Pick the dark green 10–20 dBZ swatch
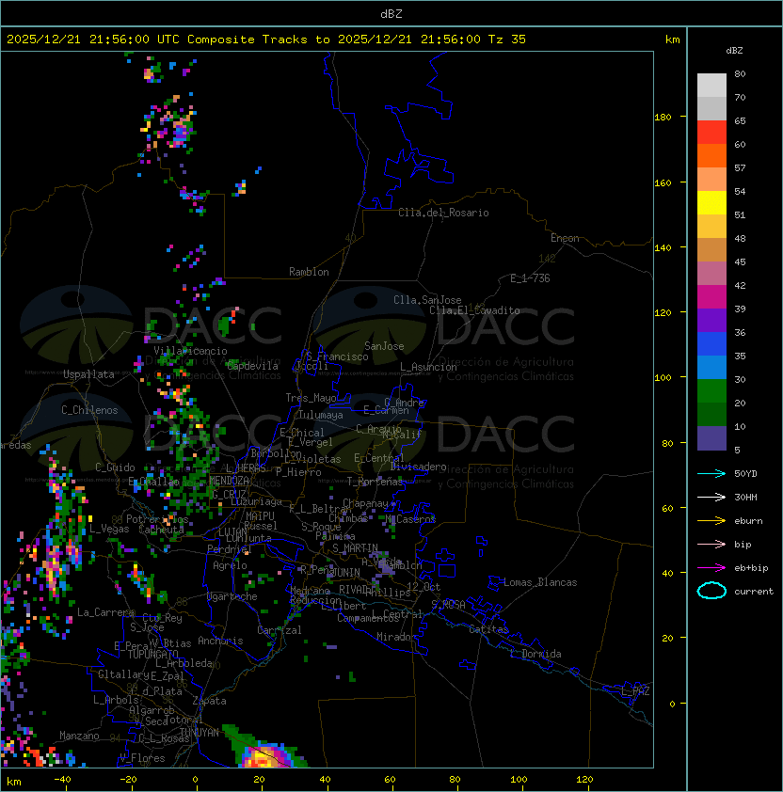Viewport: 783px width, 792px height. pyautogui.click(x=711, y=414)
